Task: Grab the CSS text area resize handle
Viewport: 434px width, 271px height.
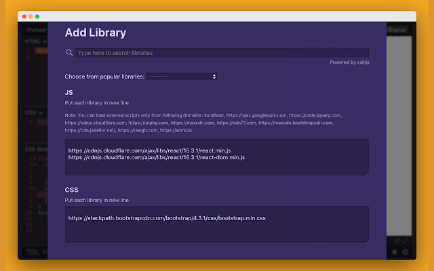Action: pyautogui.click(x=367, y=241)
